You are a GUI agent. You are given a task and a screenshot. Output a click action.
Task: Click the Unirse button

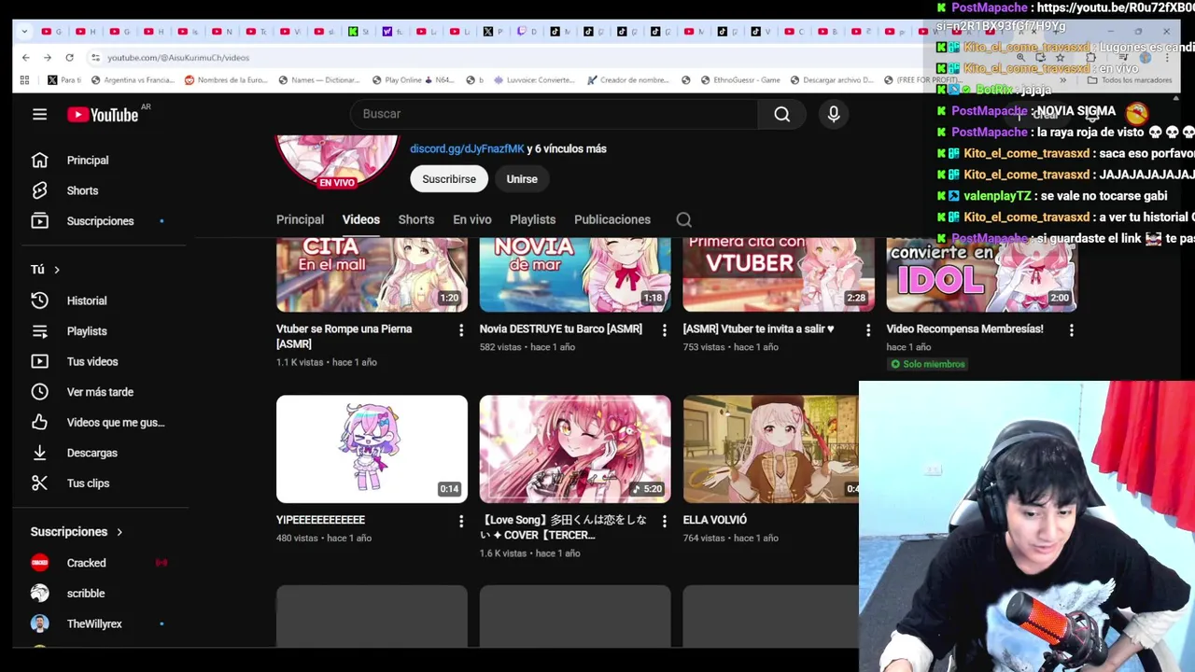tap(522, 179)
